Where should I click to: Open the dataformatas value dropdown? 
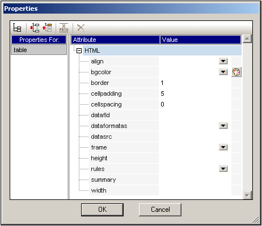223,126
